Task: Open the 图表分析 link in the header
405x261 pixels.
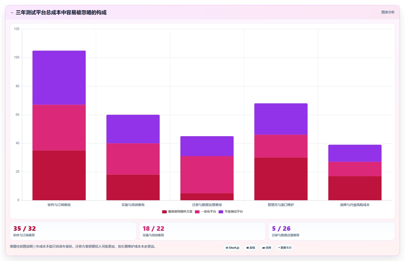Action: coord(388,12)
